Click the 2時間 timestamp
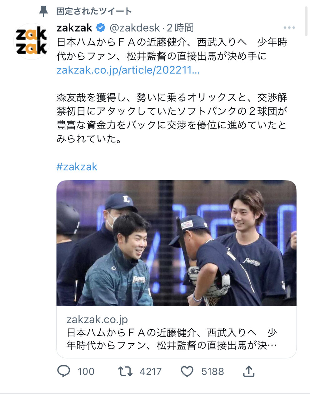310x400 pixels. pos(180,28)
